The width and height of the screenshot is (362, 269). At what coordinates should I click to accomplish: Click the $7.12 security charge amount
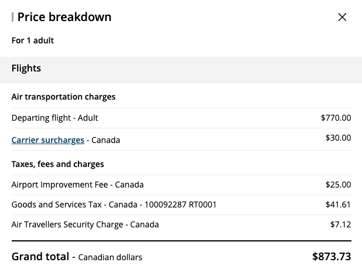(340, 224)
